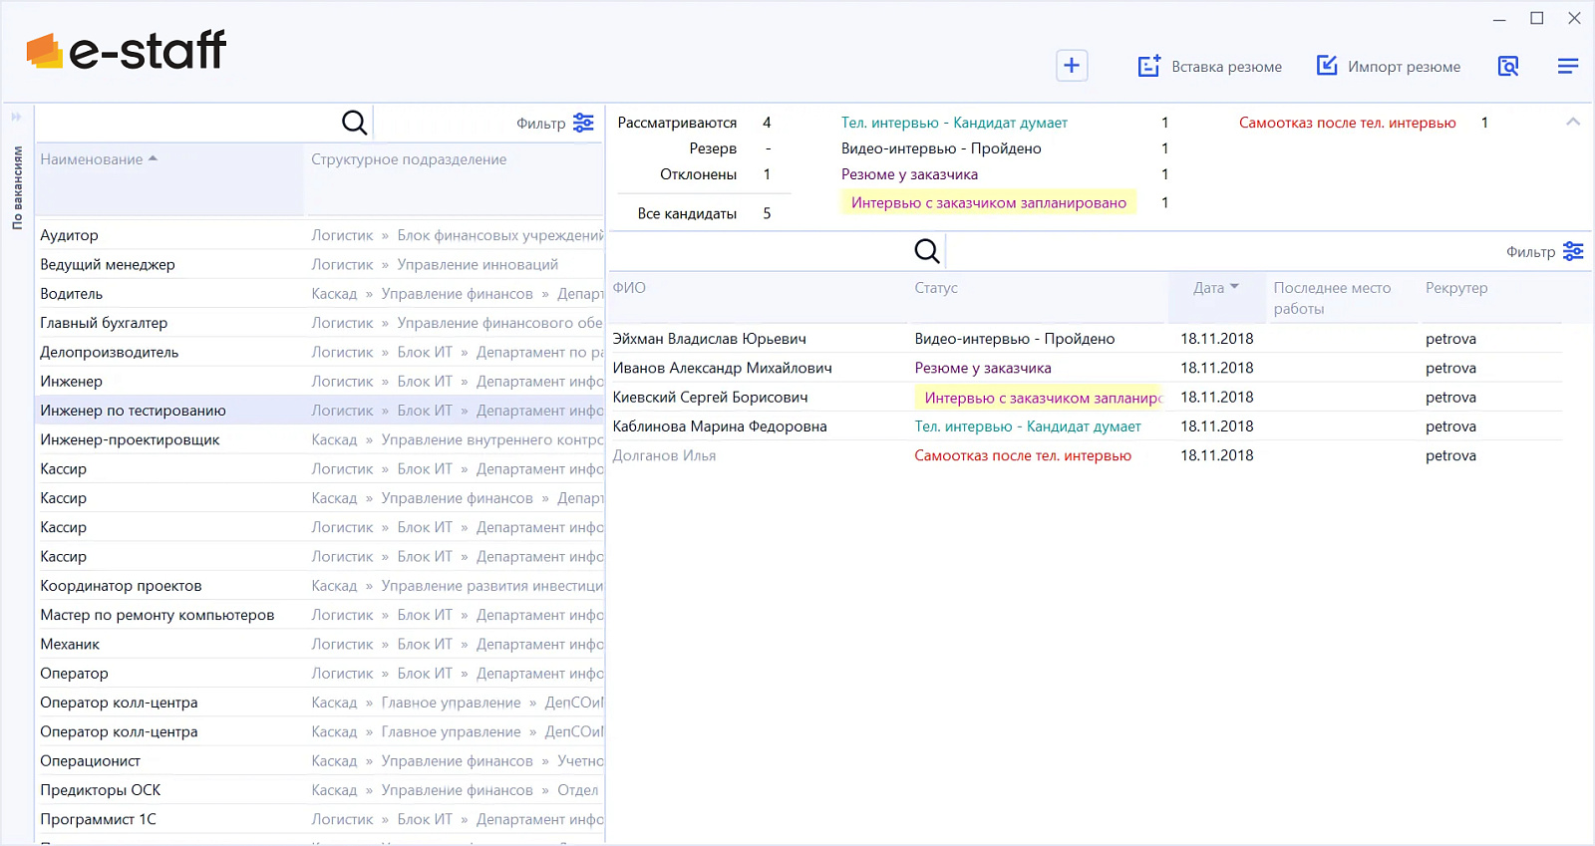The height and width of the screenshot is (846, 1595).
Task: Click the blue plus add button
Action: click(x=1072, y=66)
